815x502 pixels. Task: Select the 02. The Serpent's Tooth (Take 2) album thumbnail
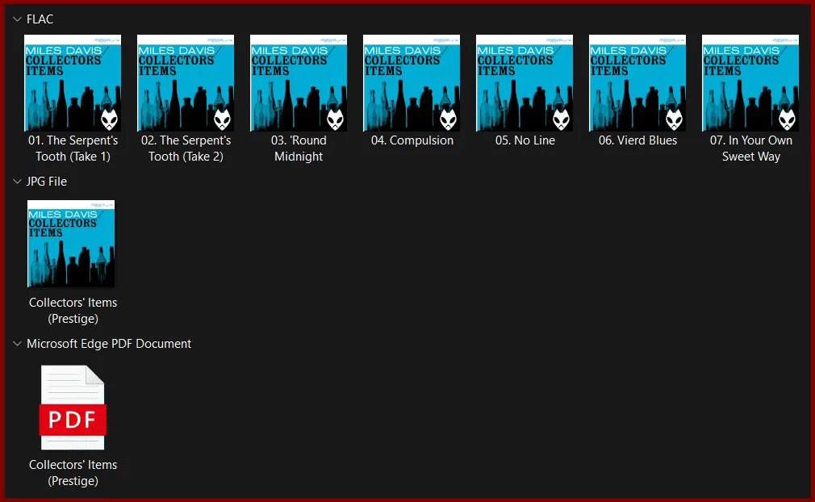coord(186,83)
